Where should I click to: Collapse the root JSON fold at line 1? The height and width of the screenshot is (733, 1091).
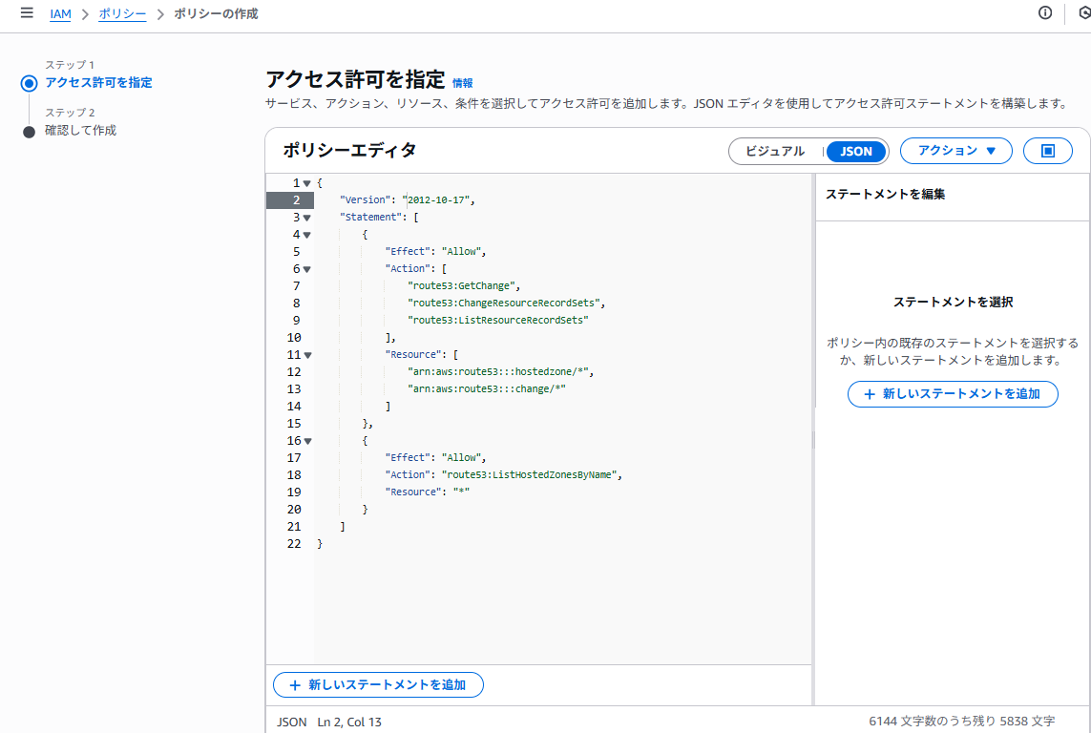pos(306,181)
